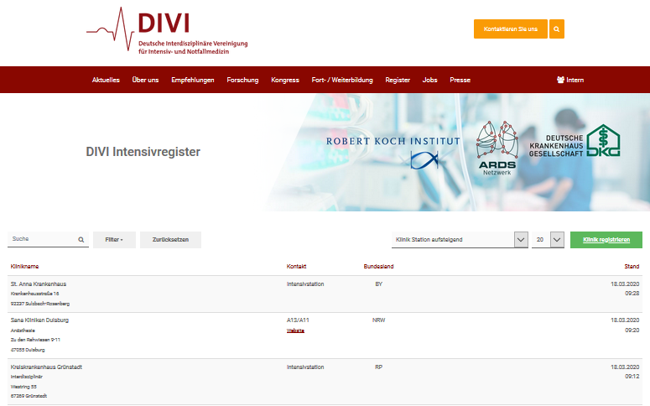Screen dimensions: 650x406
Task: Click Intensivstation in Kreiskrankenhaus Grünstadt row
Action: tap(305, 367)
